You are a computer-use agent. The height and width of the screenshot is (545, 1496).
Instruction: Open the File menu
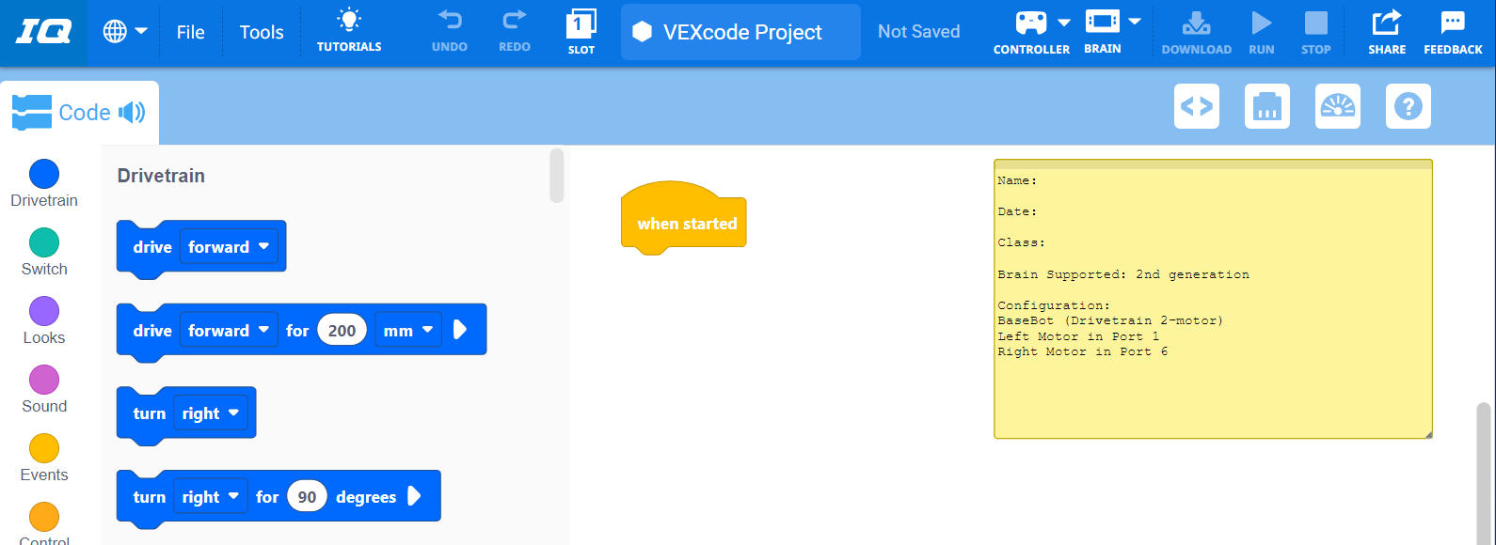coord(190,32)
